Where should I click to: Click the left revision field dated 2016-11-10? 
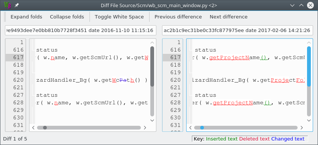[x=80, y=31]
